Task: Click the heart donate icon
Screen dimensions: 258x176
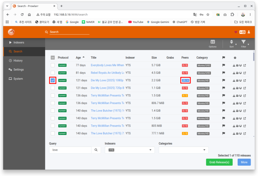Action: click(x=236, y=32)
